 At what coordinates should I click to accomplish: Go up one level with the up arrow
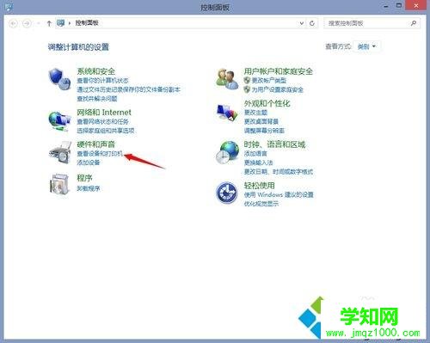49,23
